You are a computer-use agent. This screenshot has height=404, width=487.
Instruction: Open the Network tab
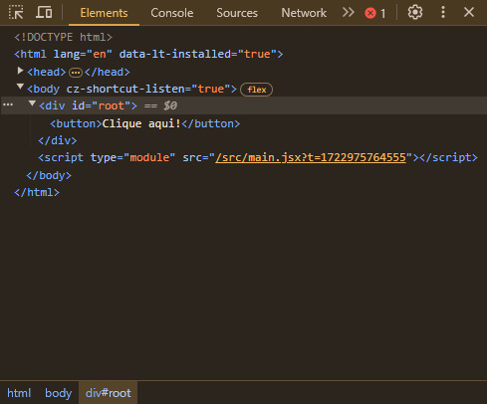[304, 13]
